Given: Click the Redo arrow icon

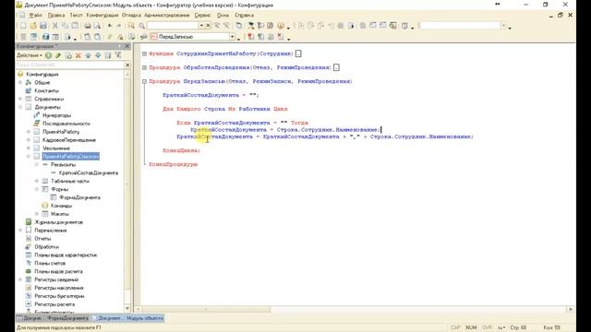Looking at the screenshot, I should click(119, 26).
